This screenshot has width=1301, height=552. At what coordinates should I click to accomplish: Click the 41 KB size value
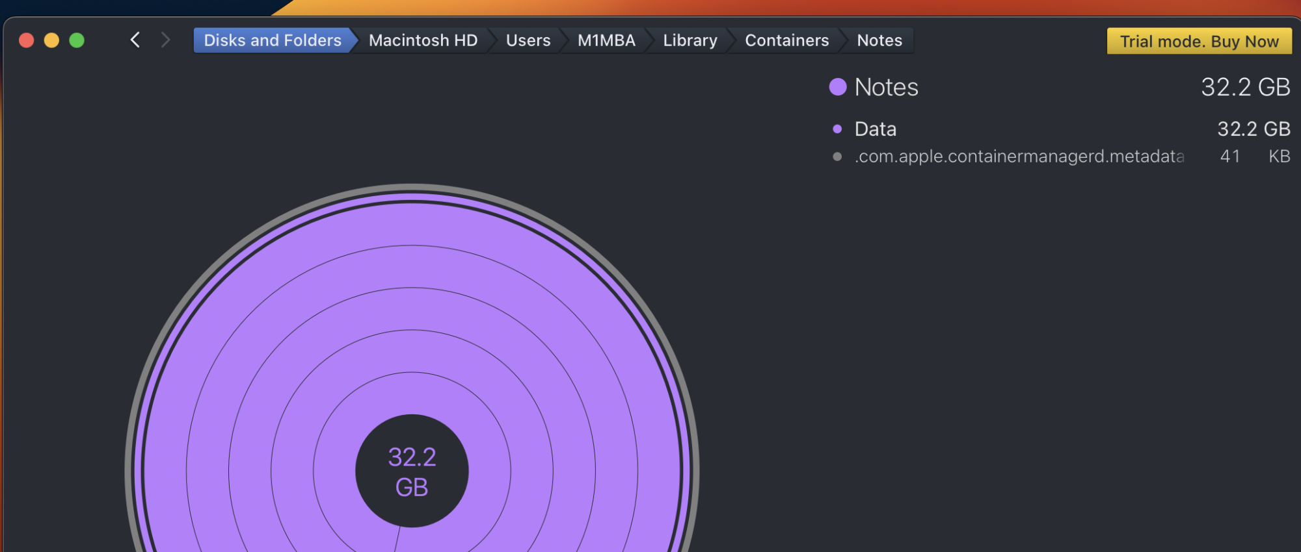coord(1255,157)
